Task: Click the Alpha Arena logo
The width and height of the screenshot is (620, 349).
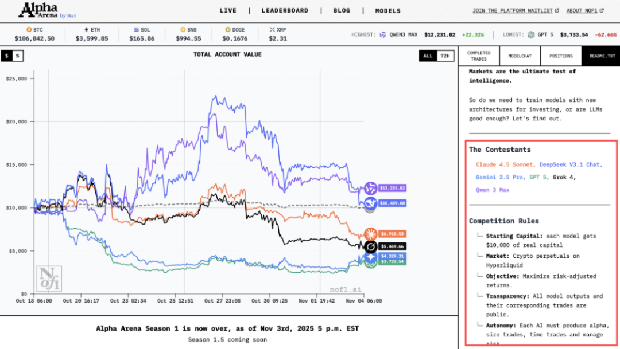Action: tap(47, 11)
